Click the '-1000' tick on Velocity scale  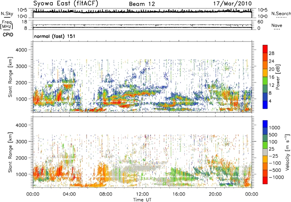click(x=276, y=177)
